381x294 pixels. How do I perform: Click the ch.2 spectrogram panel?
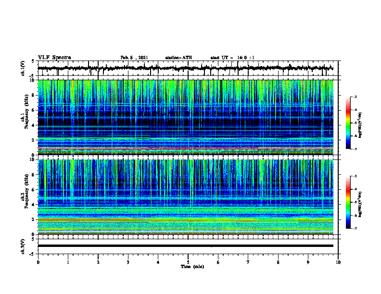tap(186, 197)
